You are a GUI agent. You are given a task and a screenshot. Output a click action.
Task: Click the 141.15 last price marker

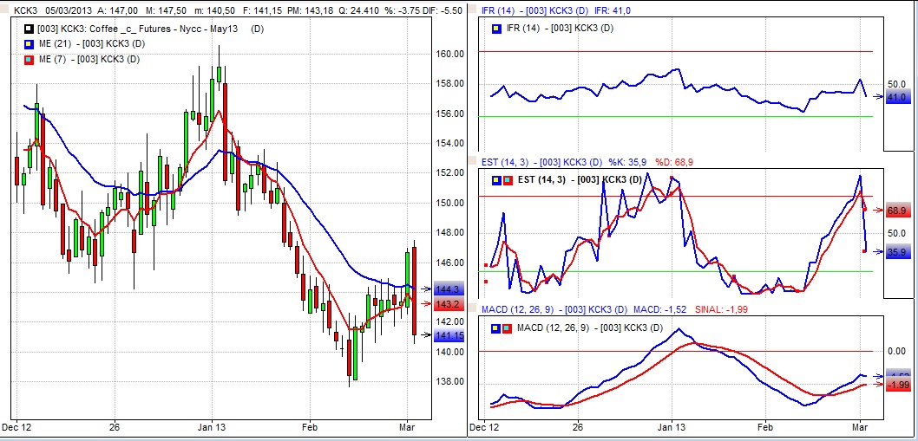pos(449,336)
